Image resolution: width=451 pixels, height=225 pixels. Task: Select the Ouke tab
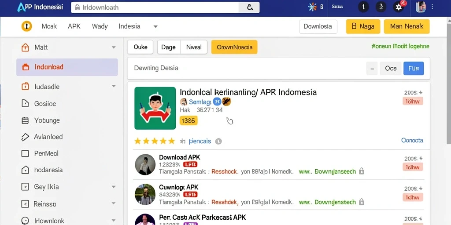tap(140, 47)
